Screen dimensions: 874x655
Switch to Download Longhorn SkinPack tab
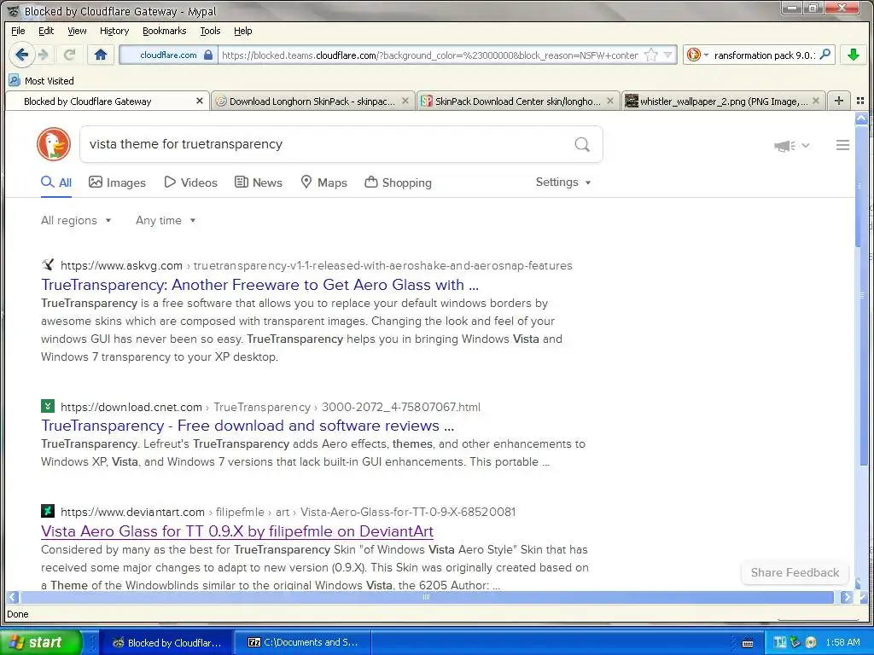(x=312, y=101)
